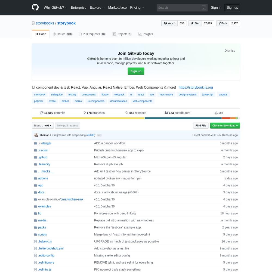Open the Explore navigation dropdown
The width and height of the screenshot is (272, 272).
click(97, 8)
